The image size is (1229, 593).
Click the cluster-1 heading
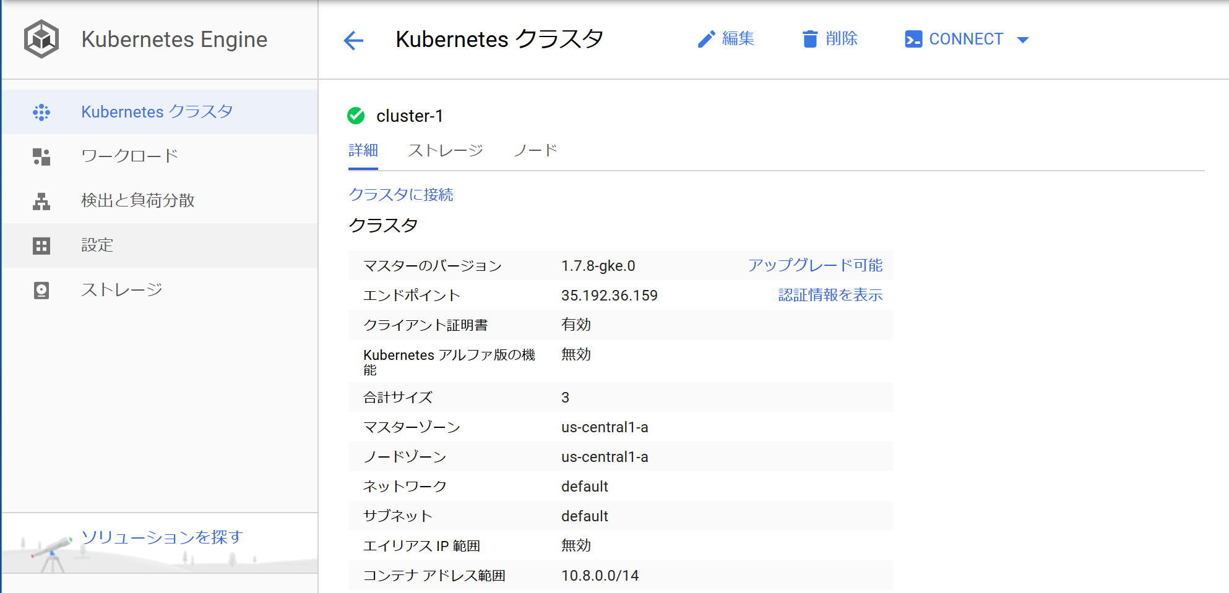[410, 116]
